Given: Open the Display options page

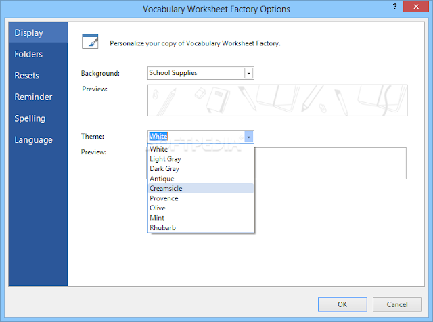Looking at the screenshot, I should coord(38,32).
